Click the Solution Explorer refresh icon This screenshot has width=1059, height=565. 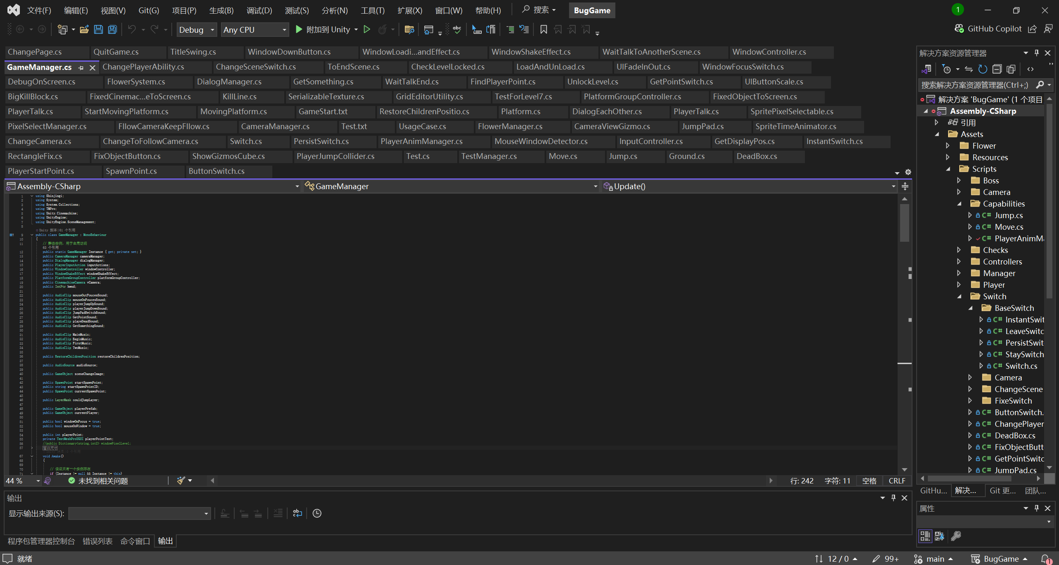(982, 69)
